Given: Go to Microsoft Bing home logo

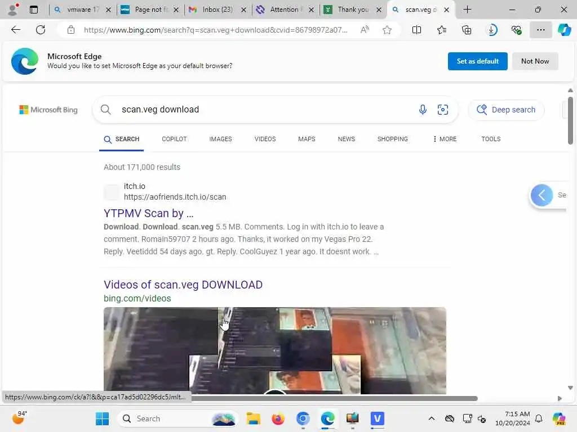Looking at the screenshot, I should 48,110.
